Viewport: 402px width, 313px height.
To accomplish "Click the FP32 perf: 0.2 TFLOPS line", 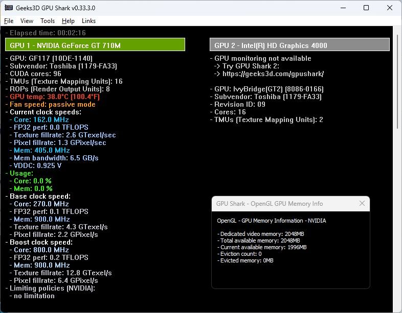I will point(49,258).
